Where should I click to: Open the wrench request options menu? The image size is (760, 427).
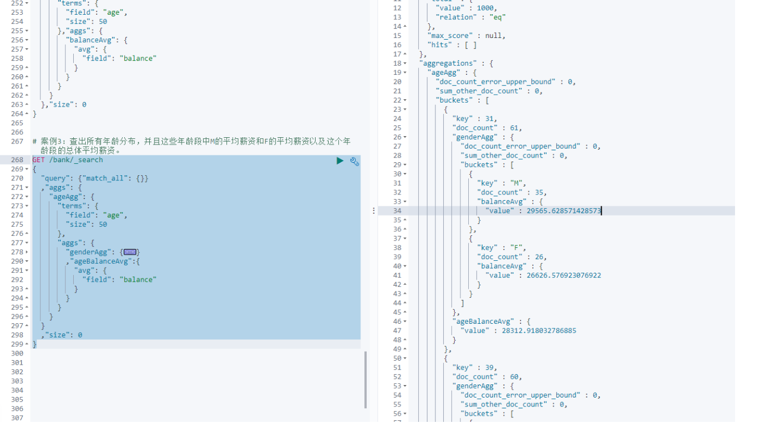pyautogui.click(x=355, y=161)
